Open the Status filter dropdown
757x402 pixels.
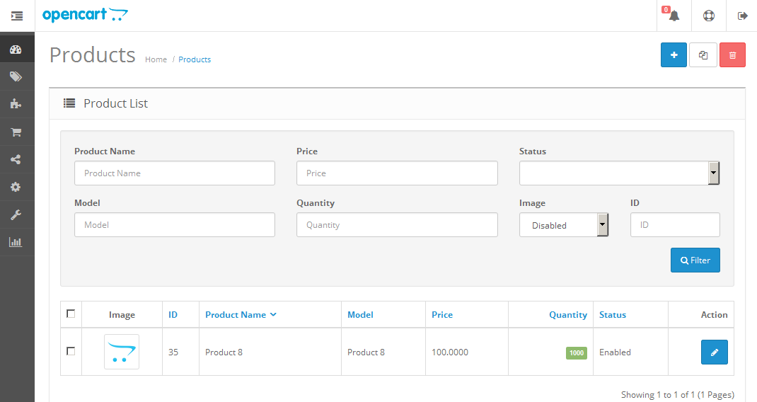click(619, 173)
